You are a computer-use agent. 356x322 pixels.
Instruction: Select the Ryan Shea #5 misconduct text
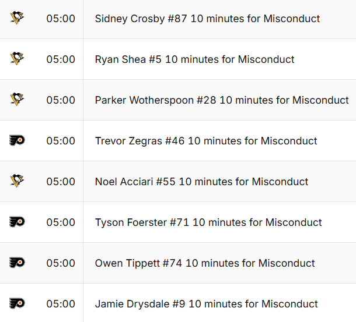(x=194, y=59)
